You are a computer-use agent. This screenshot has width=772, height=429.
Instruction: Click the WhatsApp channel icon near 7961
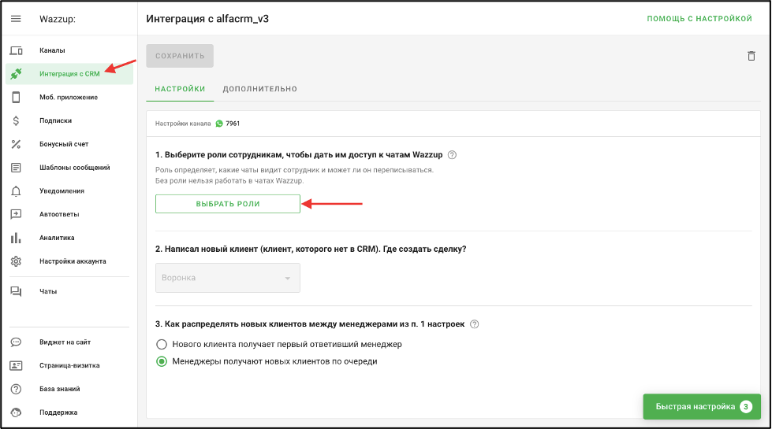click(219, 124)
